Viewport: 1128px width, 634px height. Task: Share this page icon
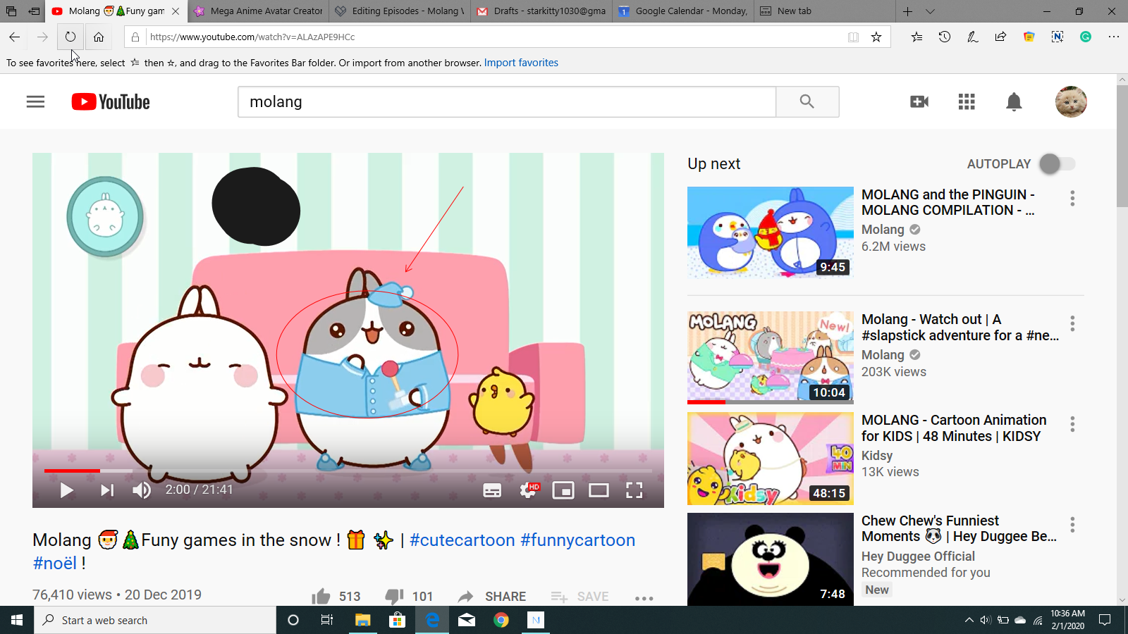click(x=1001, y=37)
